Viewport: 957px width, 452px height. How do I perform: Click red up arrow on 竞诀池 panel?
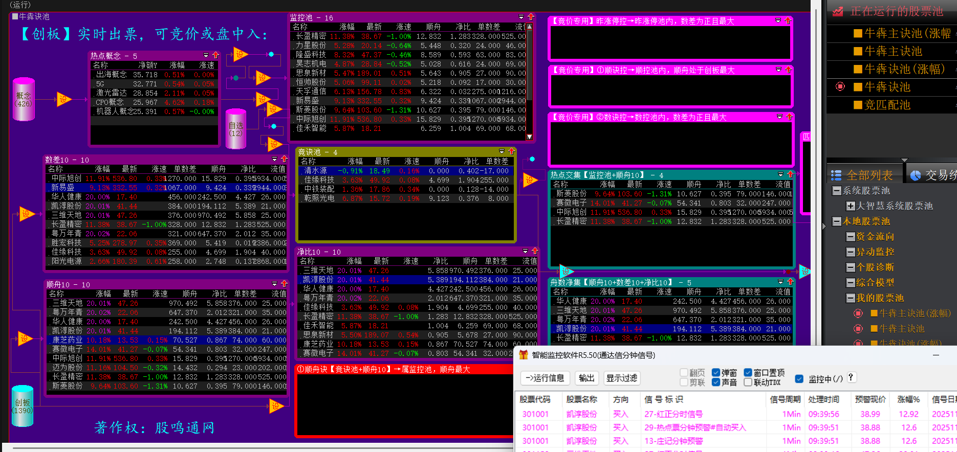[511, 151]
